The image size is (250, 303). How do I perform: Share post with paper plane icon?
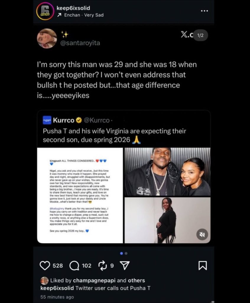[125, 265]
